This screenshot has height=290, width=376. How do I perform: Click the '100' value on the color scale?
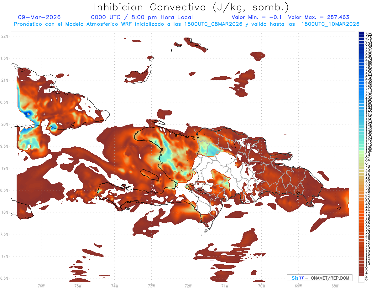tap(368, 151)
